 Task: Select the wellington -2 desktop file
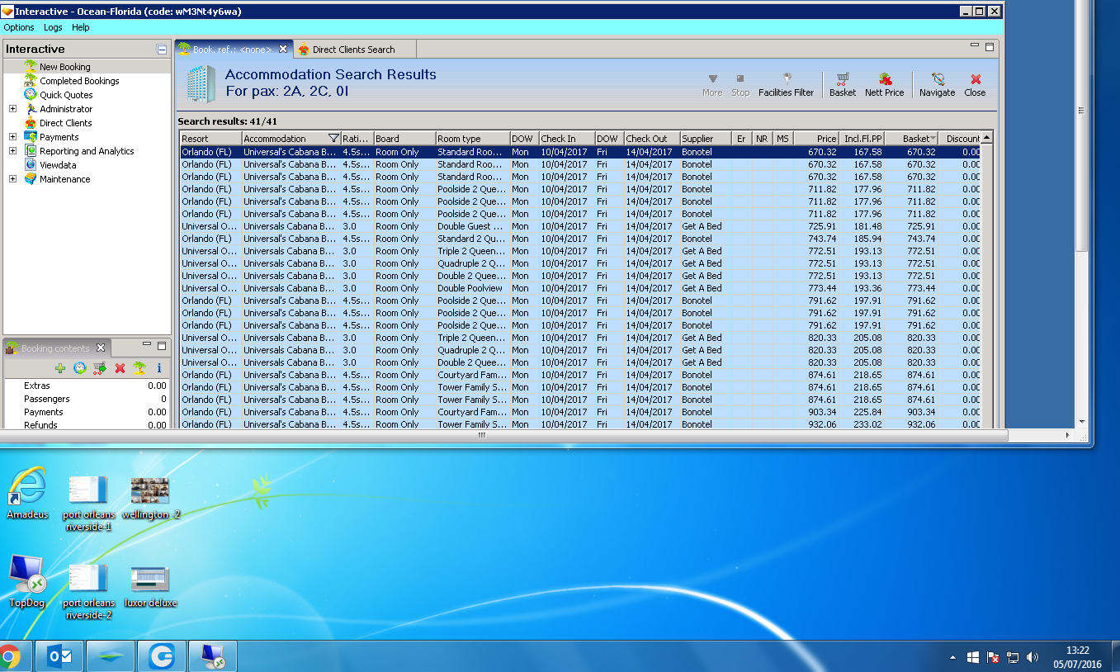pyautogui.click(x=150, y=498)
